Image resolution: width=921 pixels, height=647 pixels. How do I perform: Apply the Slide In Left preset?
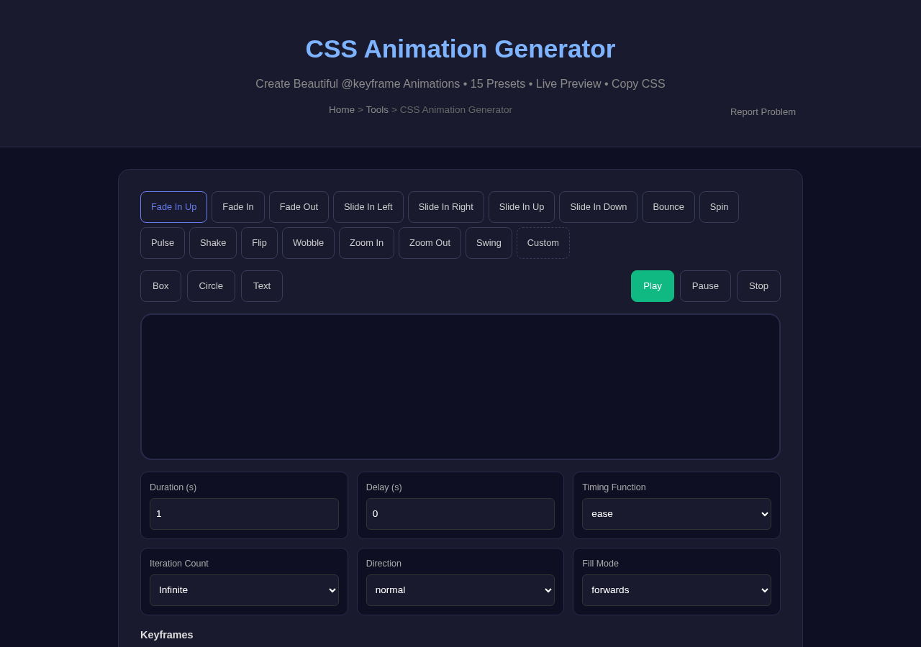click(x=368, y=207)
